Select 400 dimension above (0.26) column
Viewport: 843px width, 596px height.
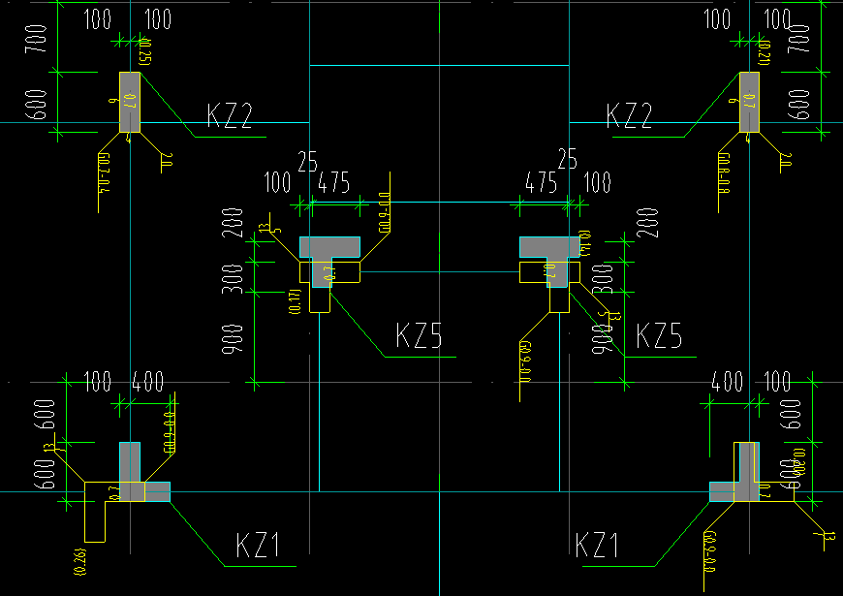(148, 382)
